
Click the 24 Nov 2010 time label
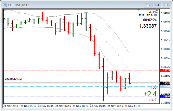pos(11,106)
